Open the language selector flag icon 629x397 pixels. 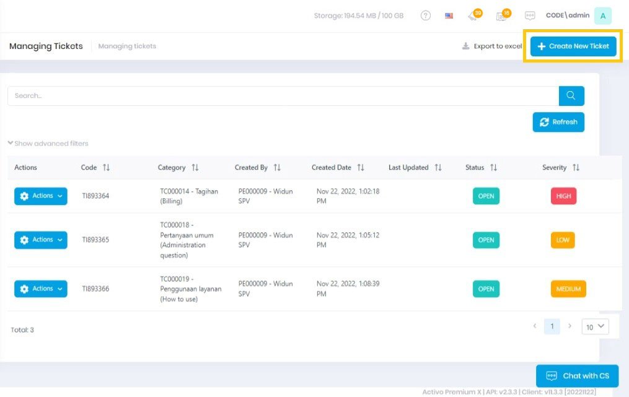449,15
